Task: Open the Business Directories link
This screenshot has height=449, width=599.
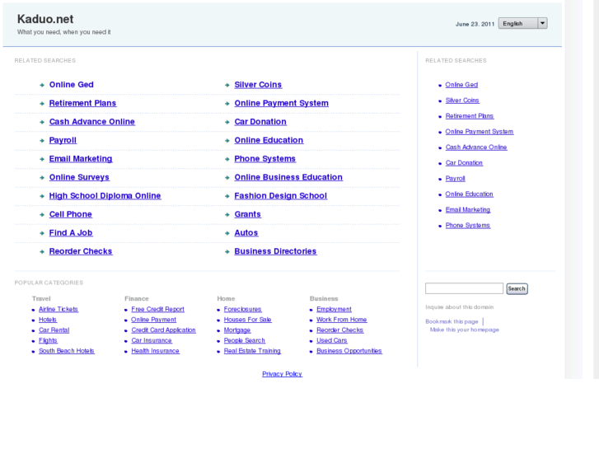Action: [275, 251]
